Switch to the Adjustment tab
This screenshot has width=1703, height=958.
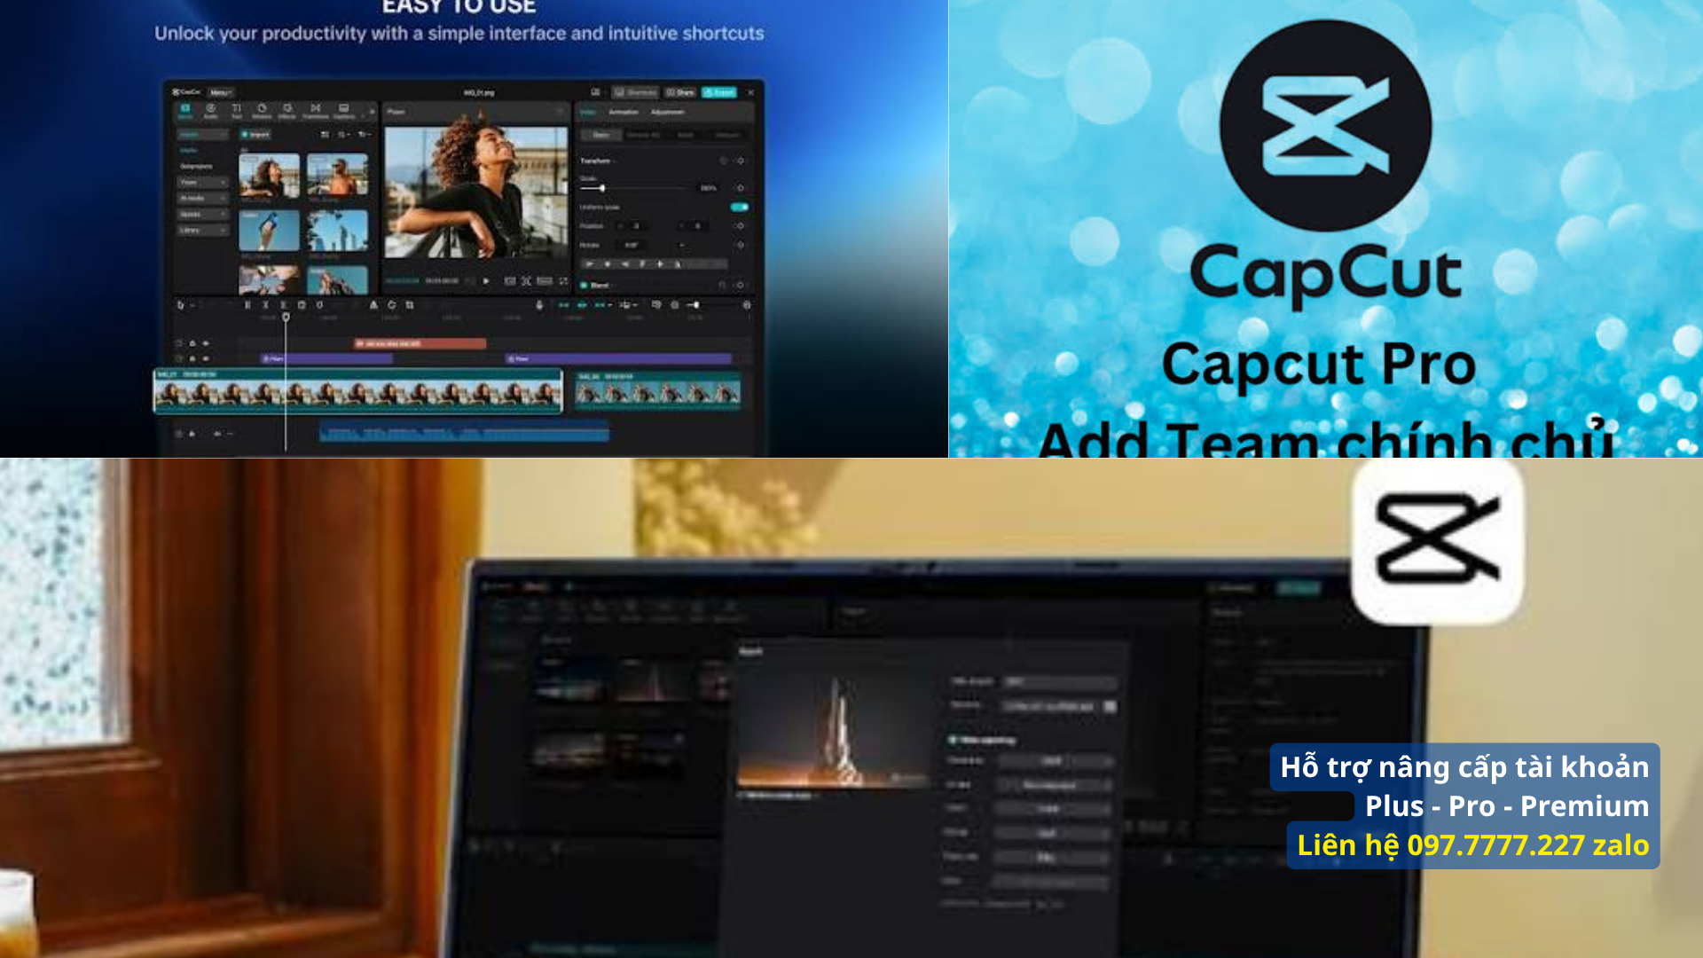pyautogui.click(x=667, y=113)
